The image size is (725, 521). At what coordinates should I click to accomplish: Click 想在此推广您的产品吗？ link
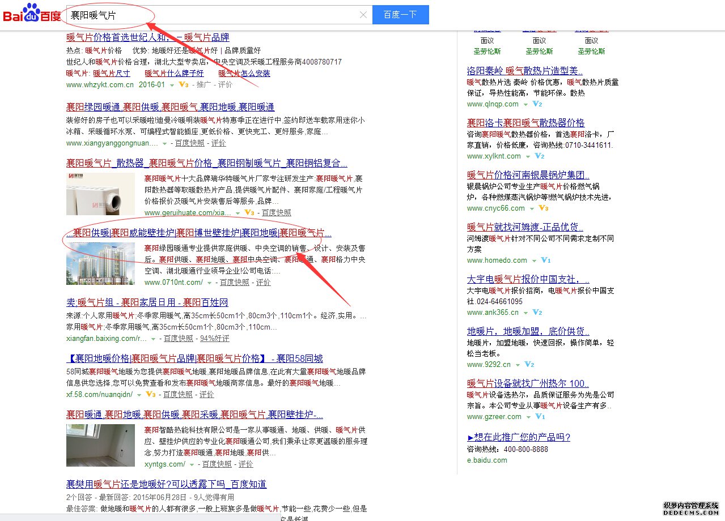(x=519, y=437)
